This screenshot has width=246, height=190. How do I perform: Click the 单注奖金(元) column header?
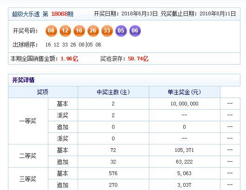coord(184,92)
